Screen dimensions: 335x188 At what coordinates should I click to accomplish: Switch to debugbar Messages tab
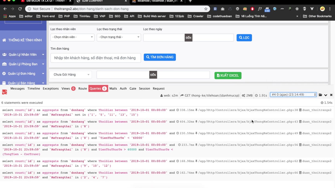click(x=17, y=89)
